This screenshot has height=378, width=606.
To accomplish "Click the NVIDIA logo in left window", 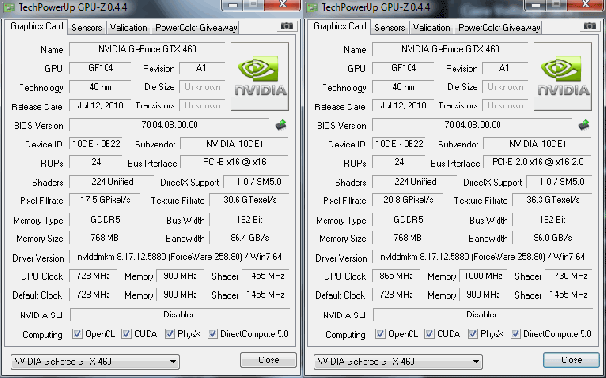I will [260, 76].
